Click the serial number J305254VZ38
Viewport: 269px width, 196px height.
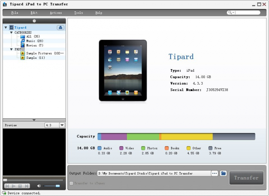pos(217,90)
